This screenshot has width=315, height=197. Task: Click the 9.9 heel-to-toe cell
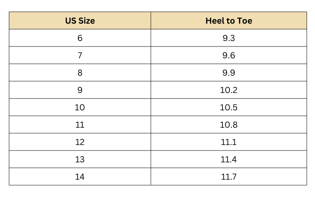point(229,73)
